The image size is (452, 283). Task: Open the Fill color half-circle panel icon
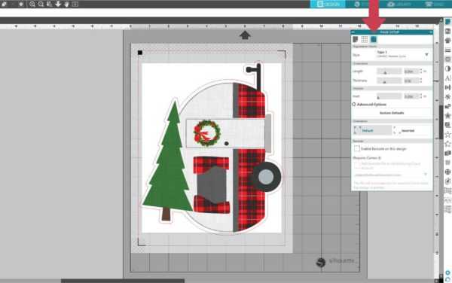pyautogui.click(x=447, y=68)
